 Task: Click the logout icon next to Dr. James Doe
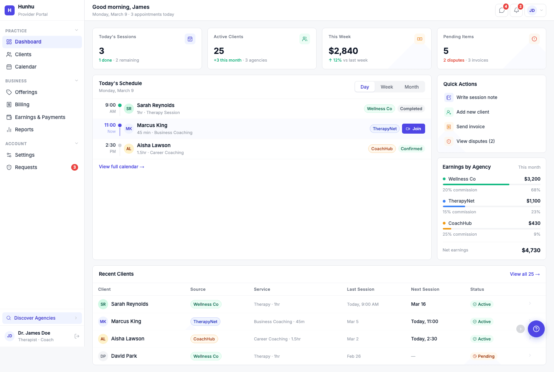[x=77, y=336]
